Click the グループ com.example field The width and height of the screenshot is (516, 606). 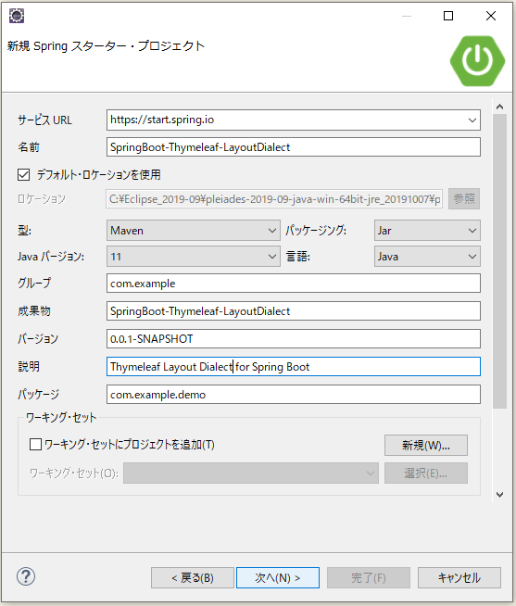(x=294, y=284)
